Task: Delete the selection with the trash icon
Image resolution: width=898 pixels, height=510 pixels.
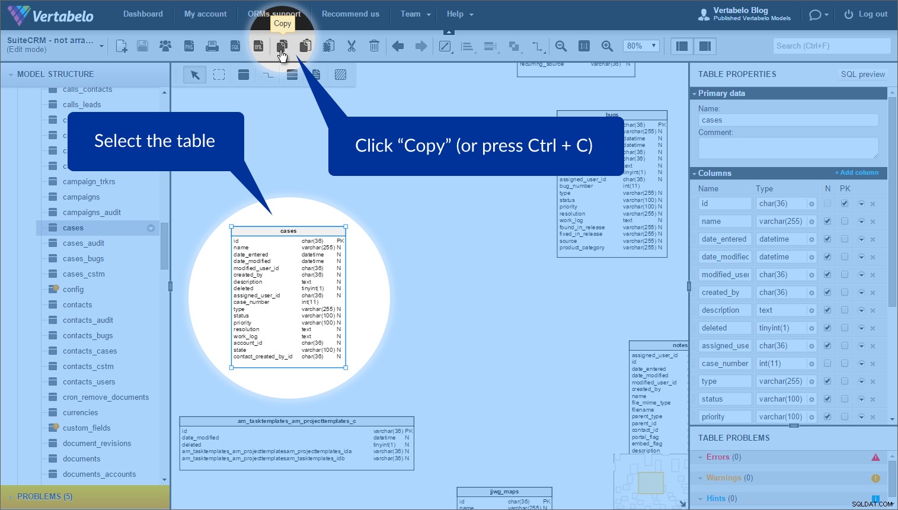Action: [374, 46]
